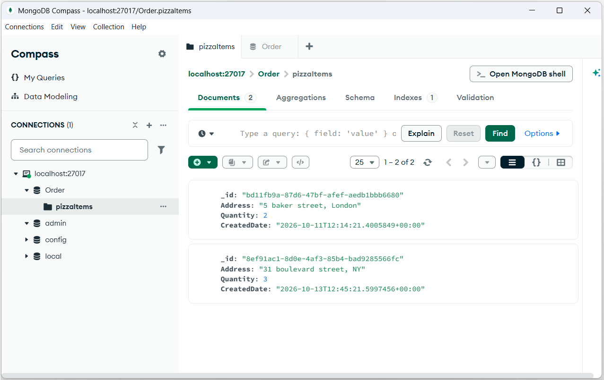Refresh the documents list
The width and height of the screenshot is (604, 380).
click(x=428, y=162)
